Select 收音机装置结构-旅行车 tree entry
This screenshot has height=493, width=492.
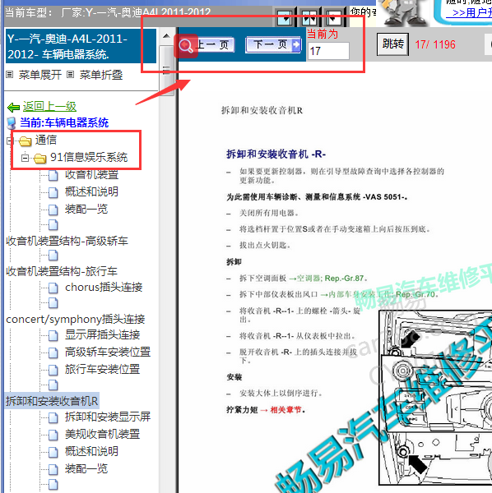(x=62, y=271)
